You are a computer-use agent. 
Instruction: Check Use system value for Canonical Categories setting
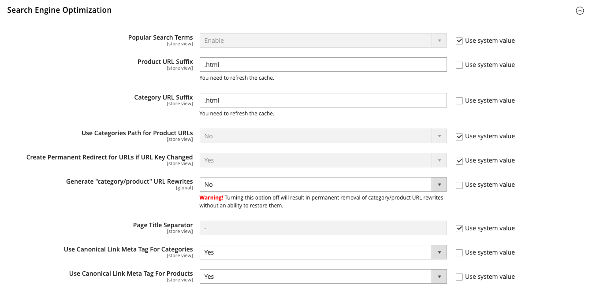pos(459,252)
